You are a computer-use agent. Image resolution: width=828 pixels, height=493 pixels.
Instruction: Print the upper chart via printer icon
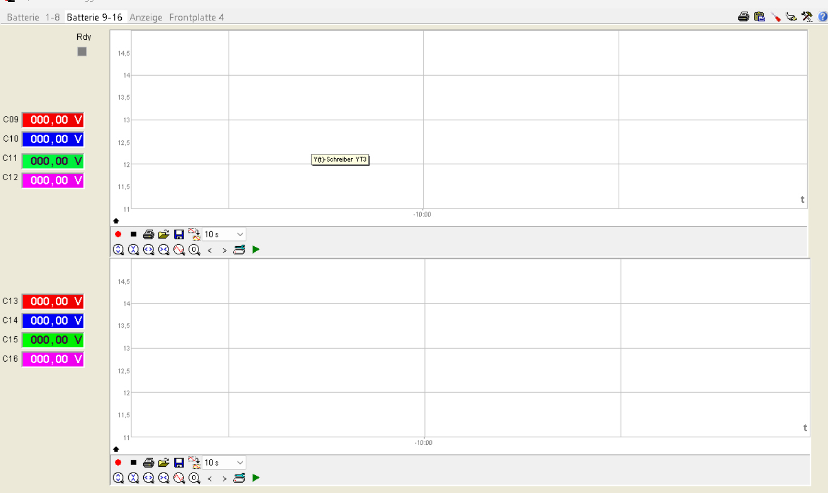[149, 234]
